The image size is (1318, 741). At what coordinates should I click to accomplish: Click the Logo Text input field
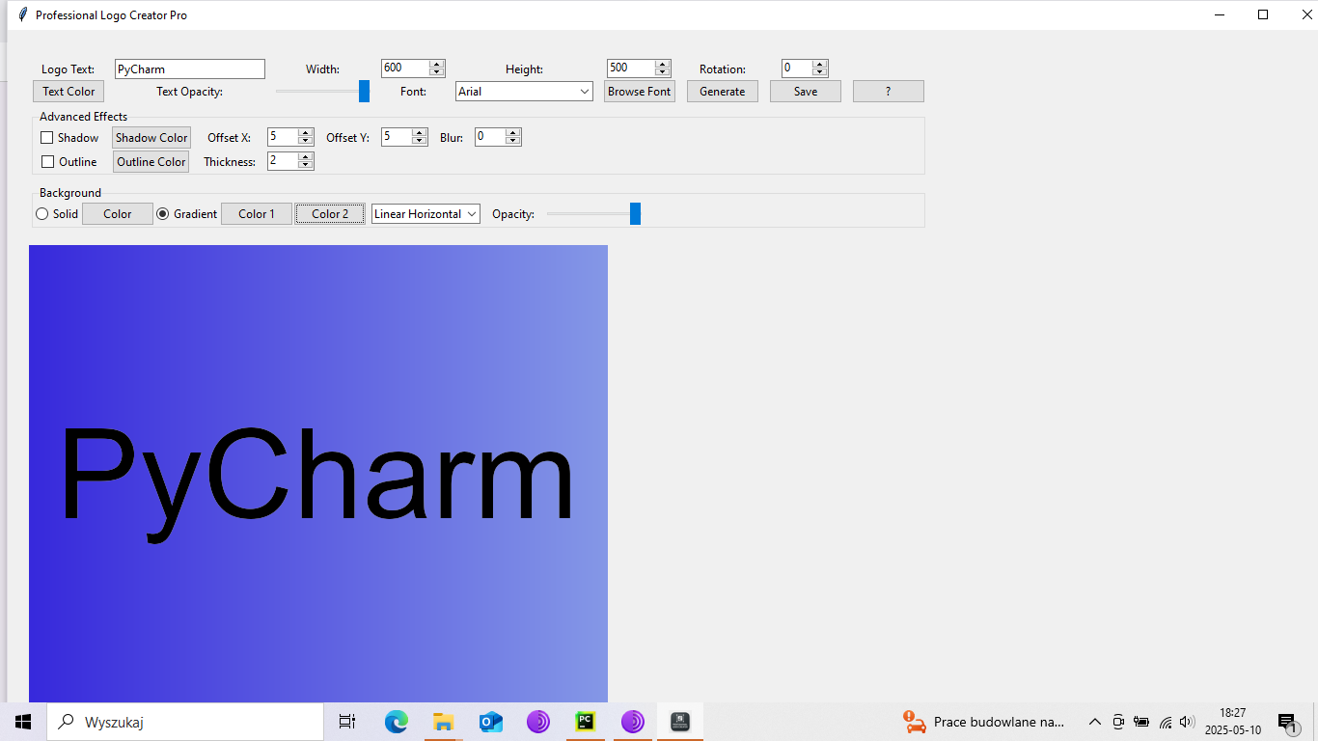tap(189, 69)
